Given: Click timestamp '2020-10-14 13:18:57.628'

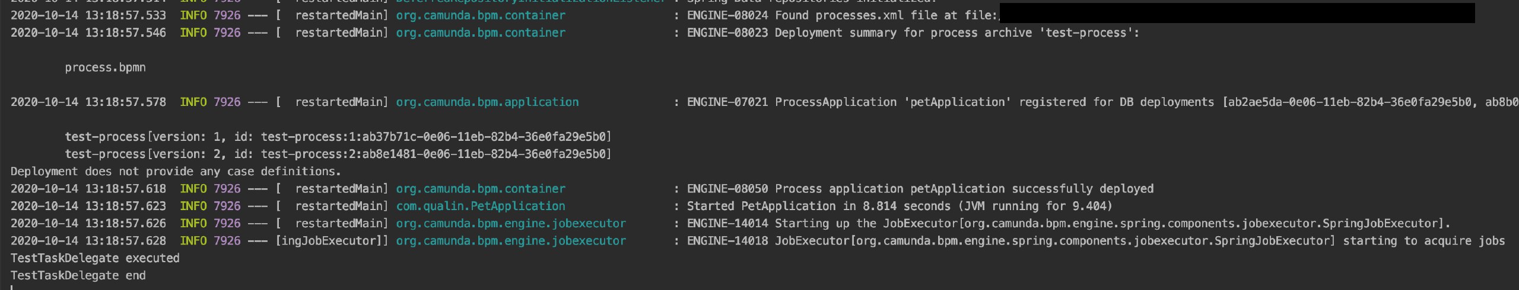Looking at the screenshot, I should (88, 241).
